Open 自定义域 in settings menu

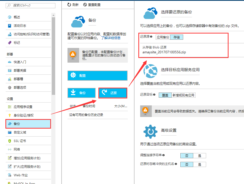(20, 132)
